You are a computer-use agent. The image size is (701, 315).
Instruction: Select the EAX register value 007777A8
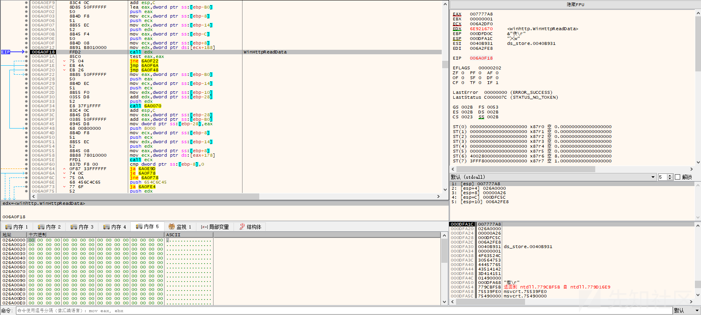pos(481,14)
